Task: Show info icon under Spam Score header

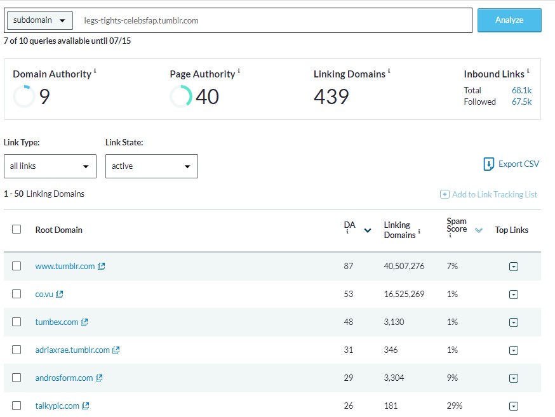Action: point(450,235)
